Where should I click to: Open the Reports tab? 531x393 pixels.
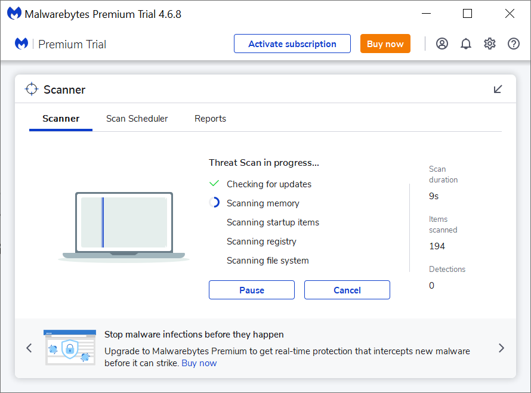coord(210,119)
